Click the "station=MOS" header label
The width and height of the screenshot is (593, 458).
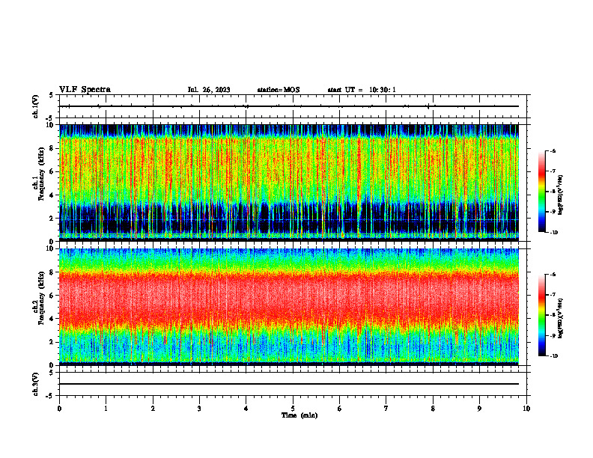pyautogui.click(x=279, y=90)
